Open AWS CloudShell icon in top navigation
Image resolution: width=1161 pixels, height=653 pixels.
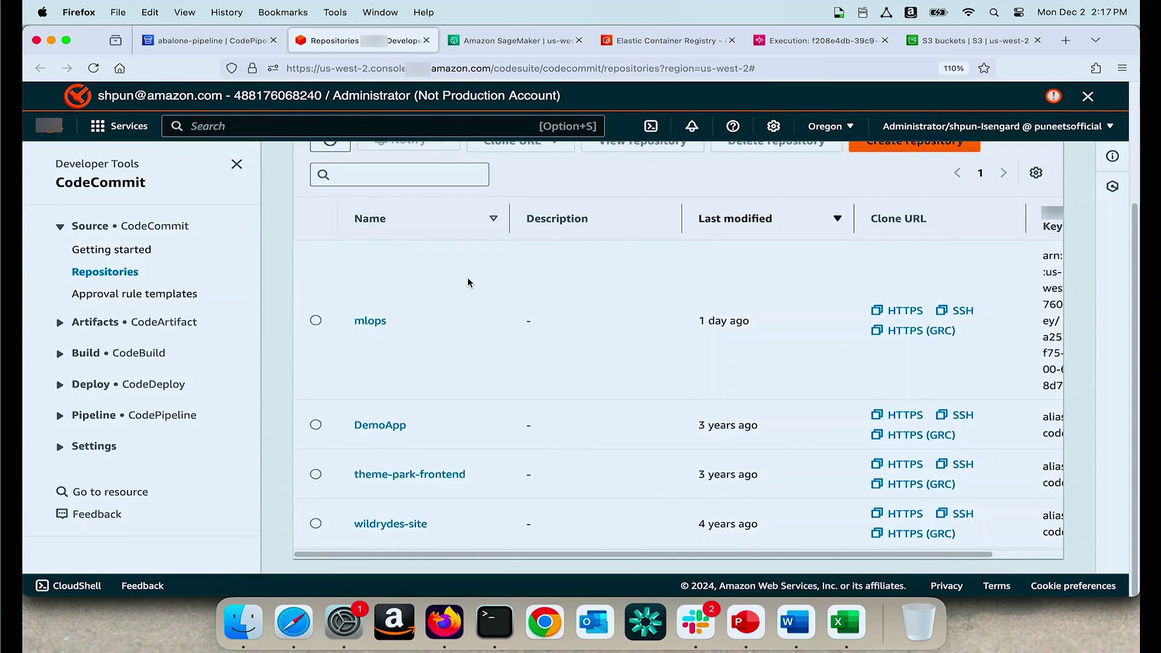(x=651, y=126)
